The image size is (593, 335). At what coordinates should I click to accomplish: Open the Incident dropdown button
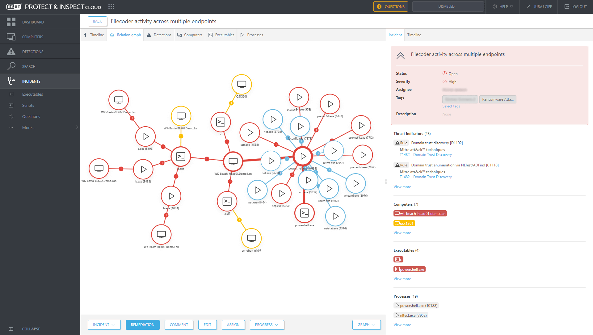[104, 325]
